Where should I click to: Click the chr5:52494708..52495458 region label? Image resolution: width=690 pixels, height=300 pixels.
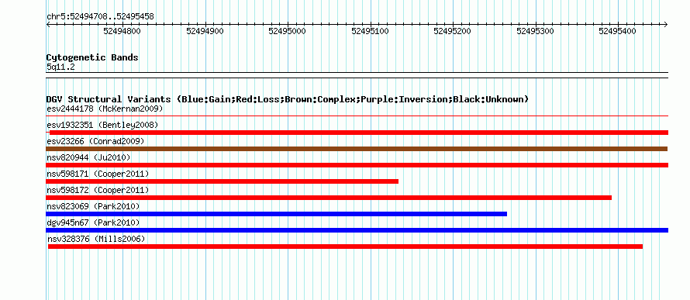point(100,17)
